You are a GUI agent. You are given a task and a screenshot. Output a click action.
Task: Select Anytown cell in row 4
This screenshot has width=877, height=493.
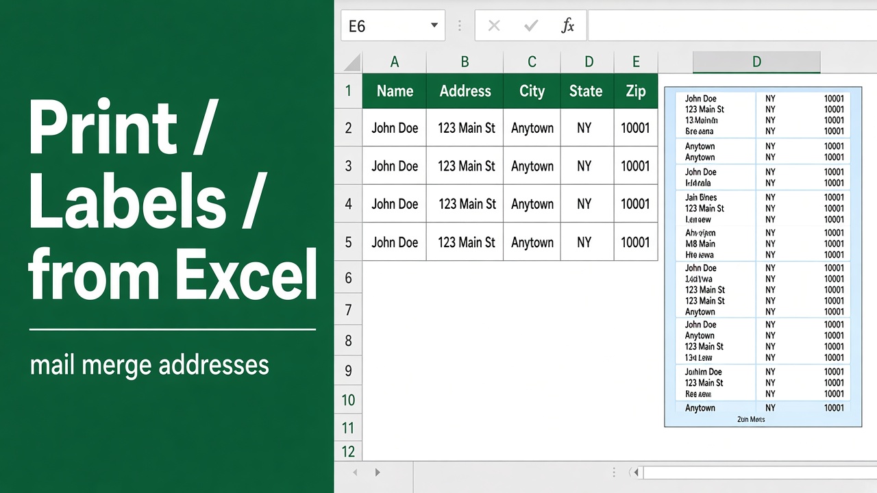pos(532,203)
